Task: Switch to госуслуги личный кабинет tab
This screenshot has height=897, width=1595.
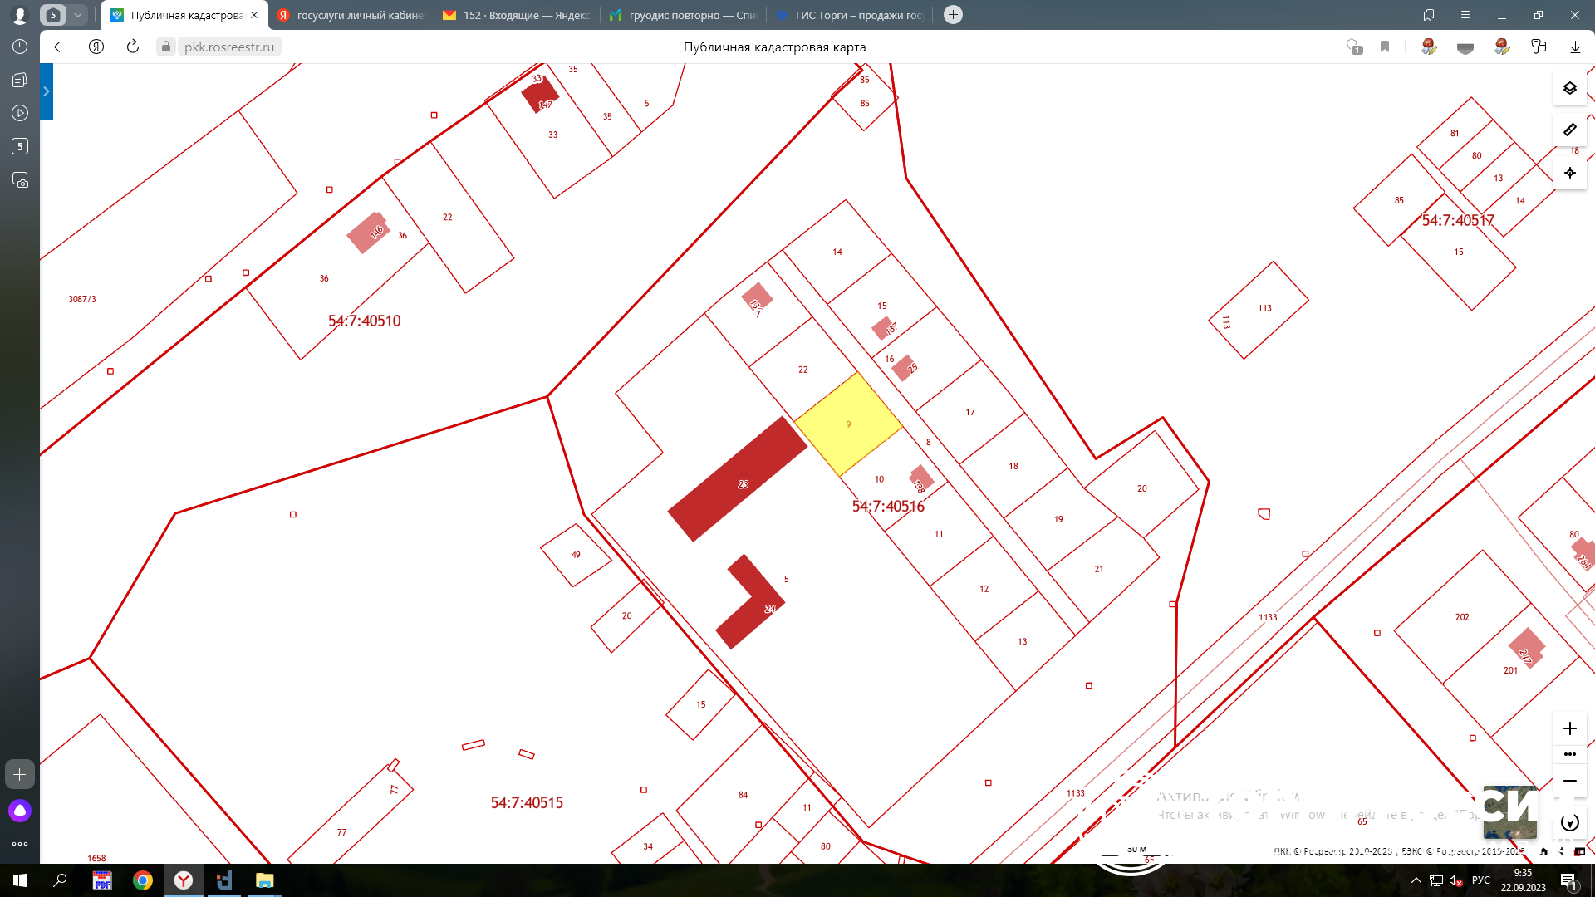Action: pos(351,15)
